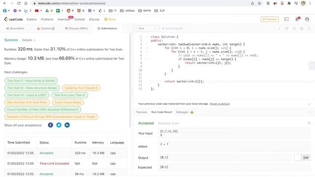The height and width of the screenshot is (177, 315).
Task: Collapse the console panel chevron
Action: tap(309, 112)
